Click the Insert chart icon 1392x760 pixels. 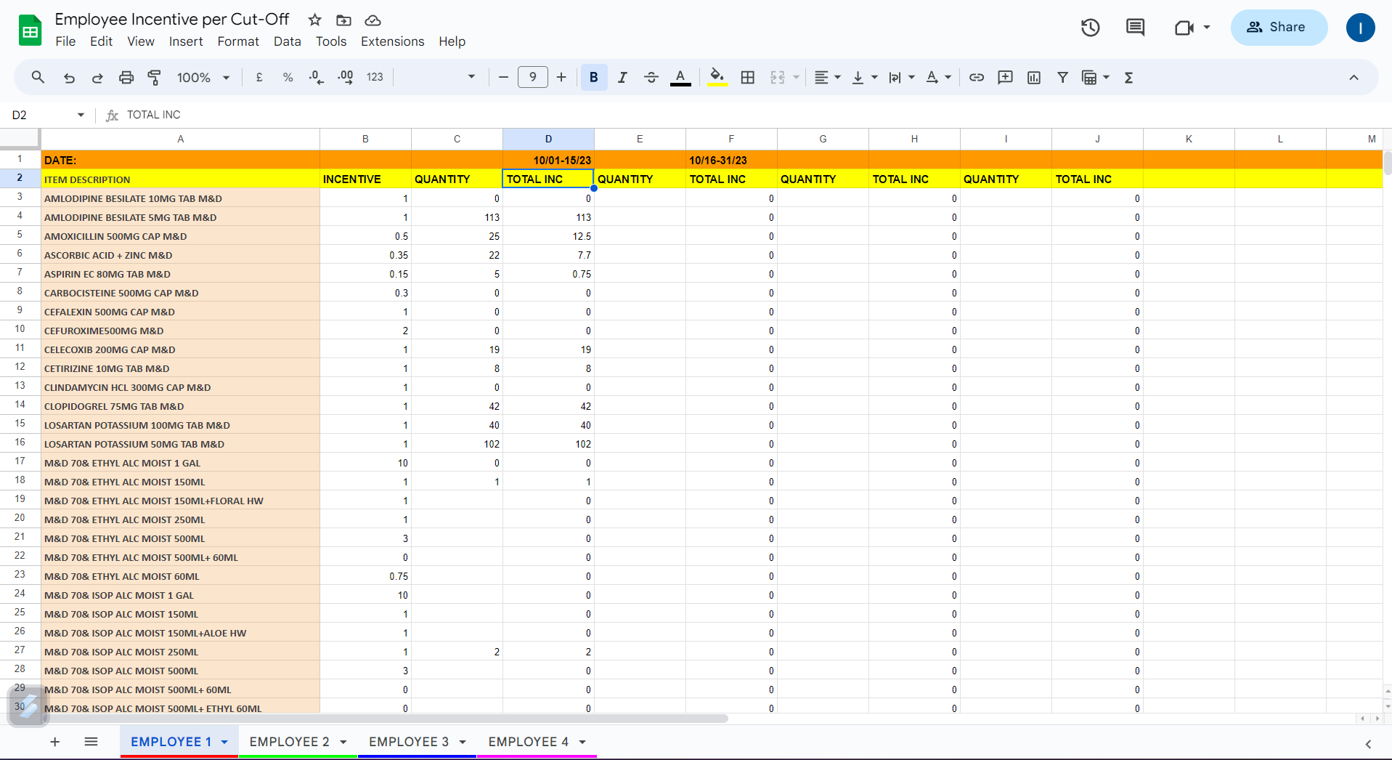click(x=1034, y=77)
